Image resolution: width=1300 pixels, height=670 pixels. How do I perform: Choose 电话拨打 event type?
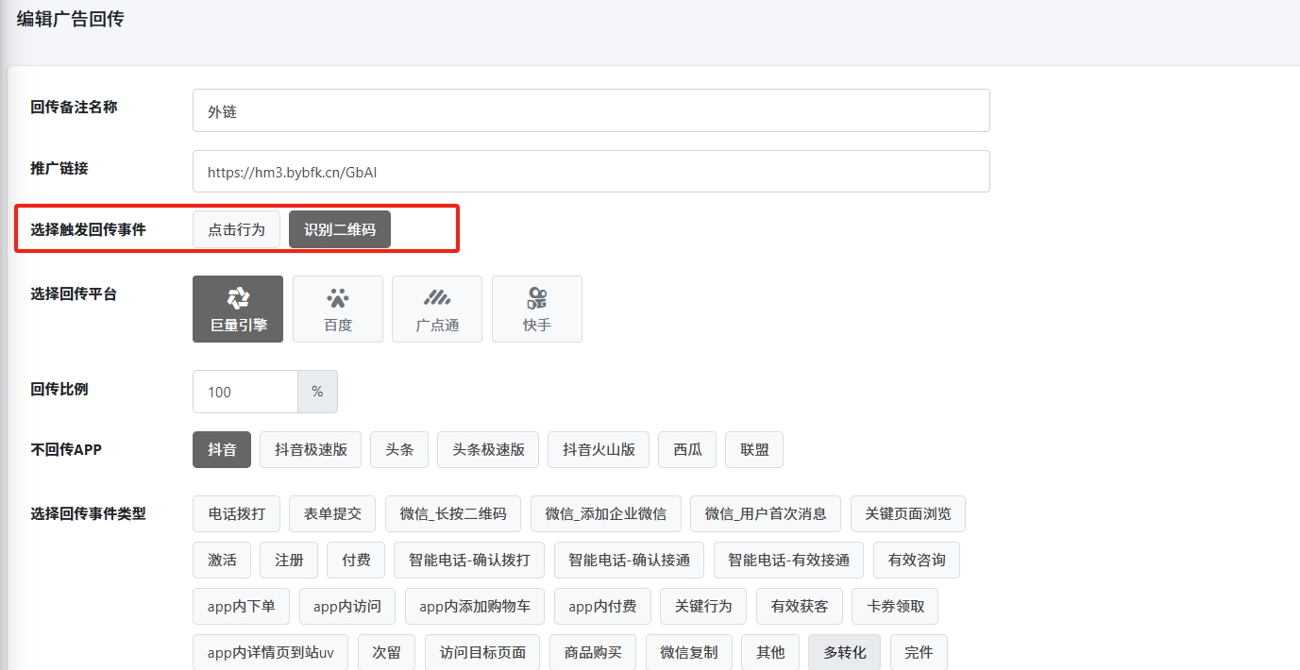tap(236, 513)
